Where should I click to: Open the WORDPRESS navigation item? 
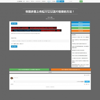tap(38, 1)
